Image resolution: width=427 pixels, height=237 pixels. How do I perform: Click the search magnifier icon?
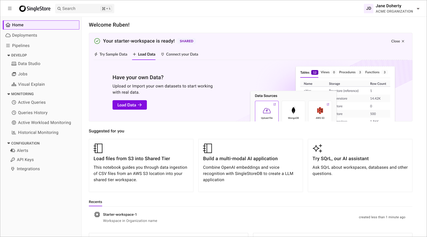click(x=59, y=9)
